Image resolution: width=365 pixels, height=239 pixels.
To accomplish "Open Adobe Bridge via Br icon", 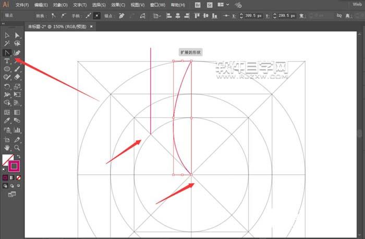I will (x=198, y=5).
